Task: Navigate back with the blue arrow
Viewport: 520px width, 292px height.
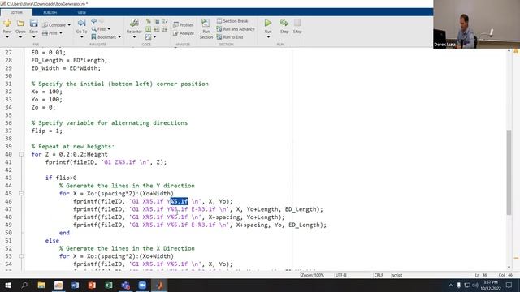Action: [94, 21]
